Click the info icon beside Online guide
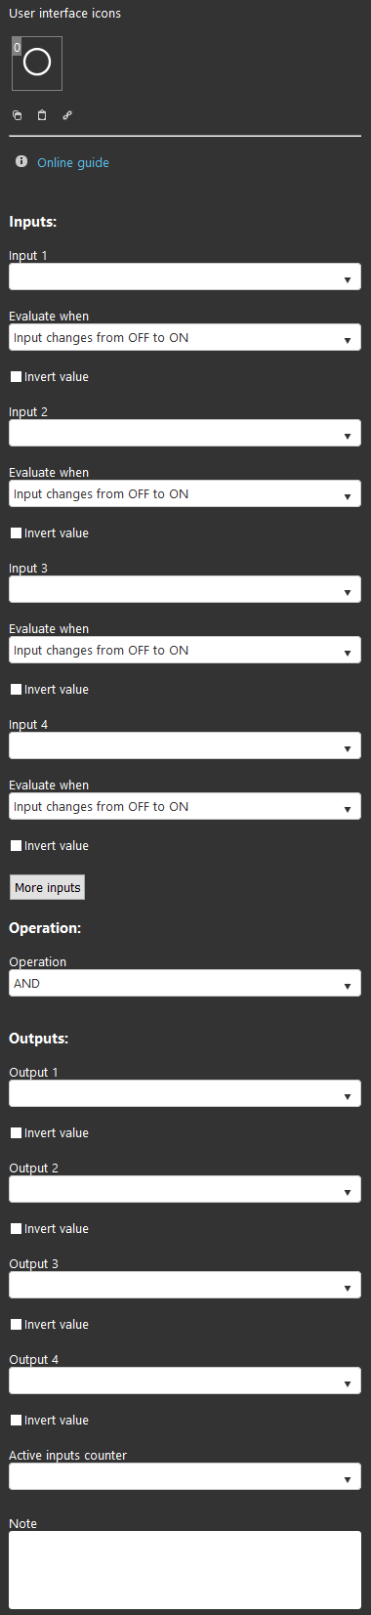Image resolution: width=371 pixels, height=1615 pixels. [x=21, y=161]
